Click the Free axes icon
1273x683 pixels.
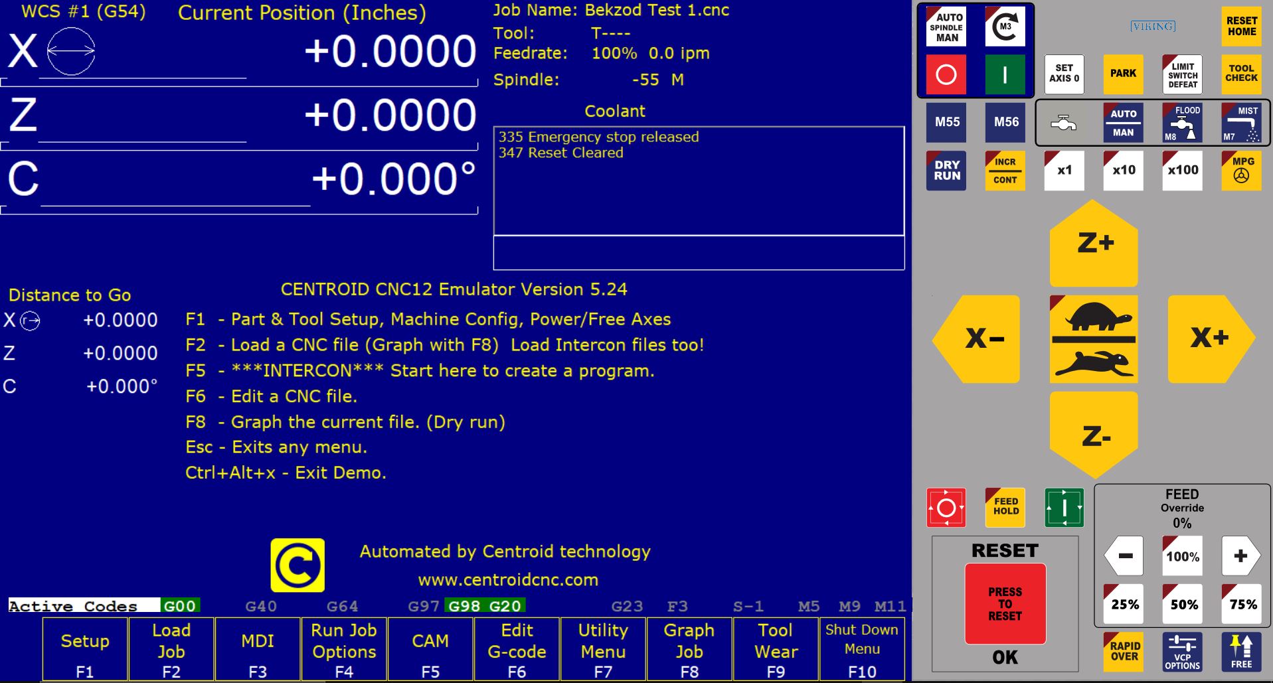[1241, 652]
